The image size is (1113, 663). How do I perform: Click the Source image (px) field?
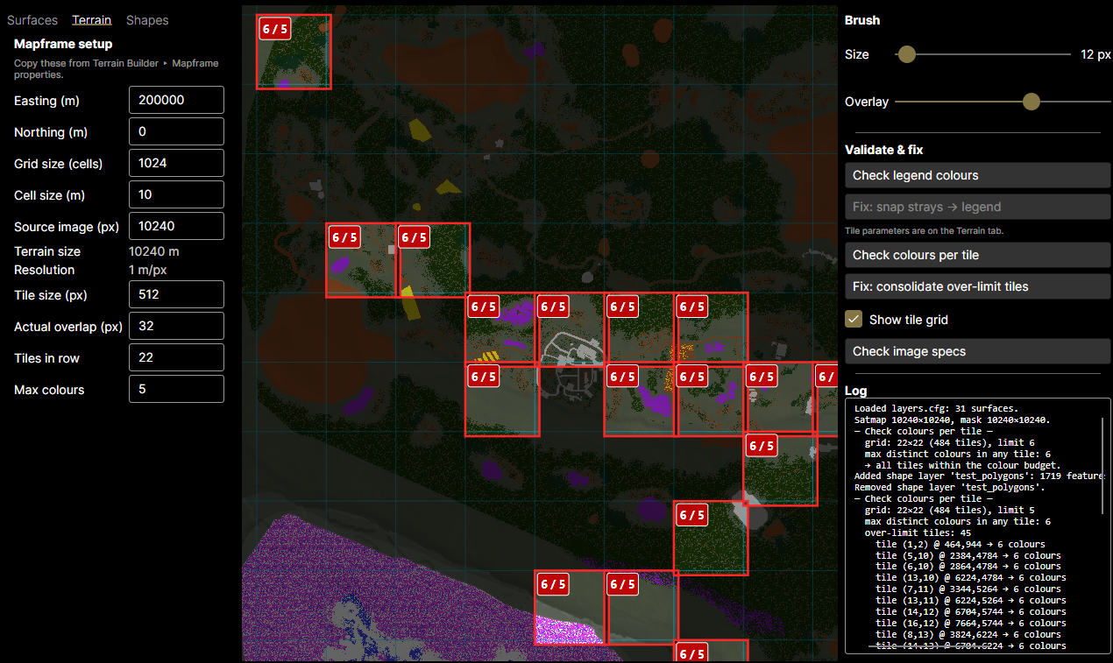pos(176,226)
